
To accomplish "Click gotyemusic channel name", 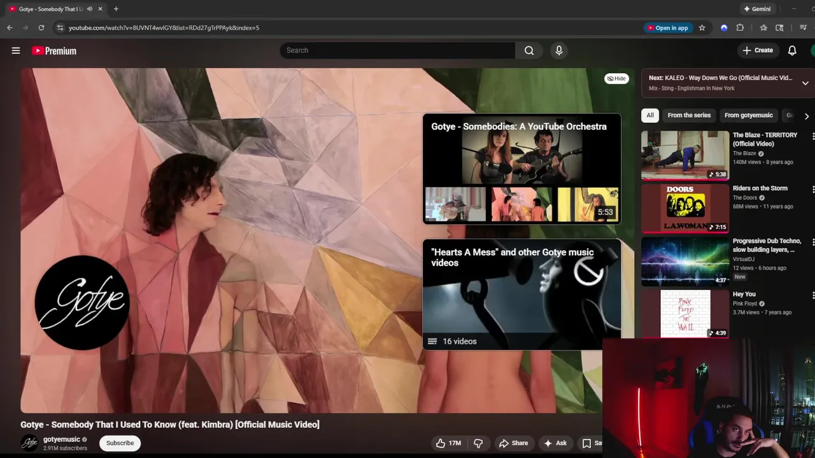I will 62,440.
